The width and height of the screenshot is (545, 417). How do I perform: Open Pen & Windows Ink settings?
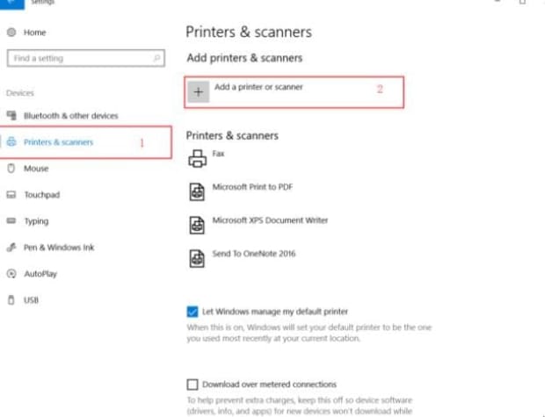coord(58,248)
